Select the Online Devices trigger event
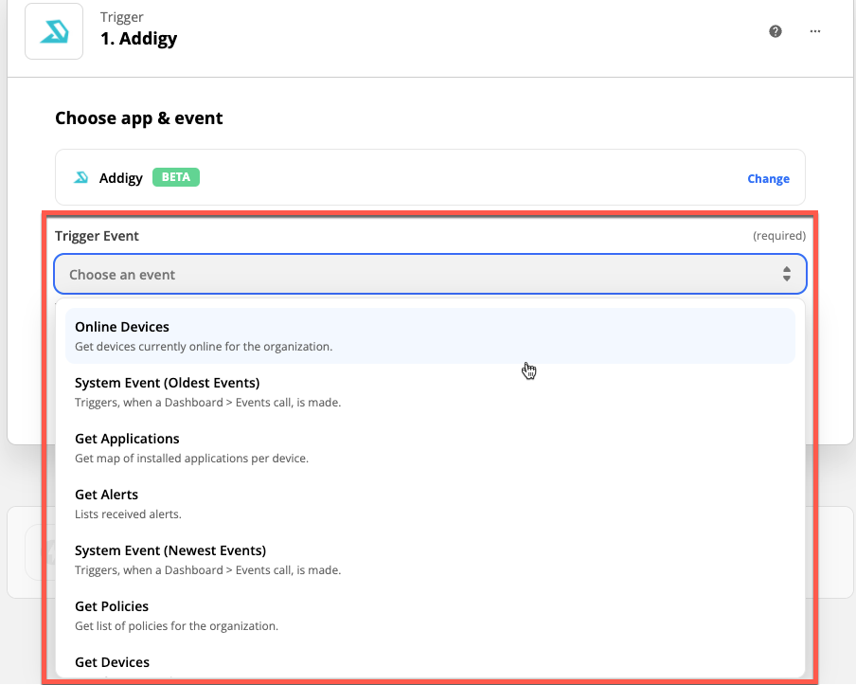This screenshot has width=856, height=685. coord(430,335)
